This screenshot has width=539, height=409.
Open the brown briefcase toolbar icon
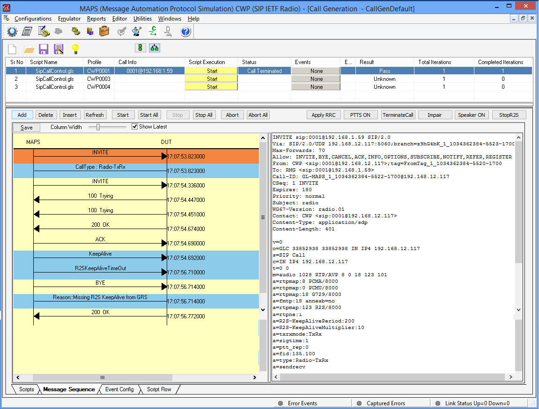(104, 32)
